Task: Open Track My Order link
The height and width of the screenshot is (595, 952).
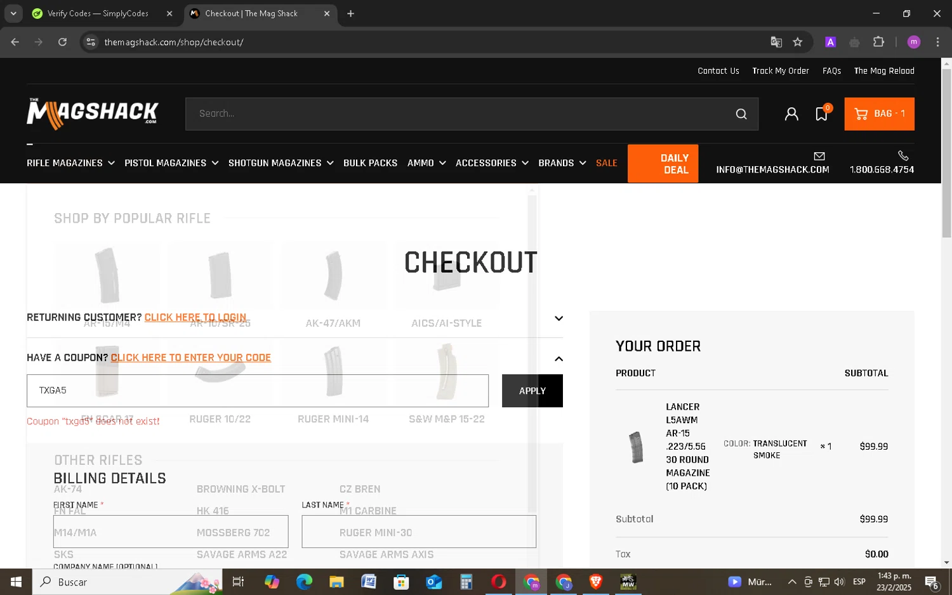Action: [x=780, y=70]
